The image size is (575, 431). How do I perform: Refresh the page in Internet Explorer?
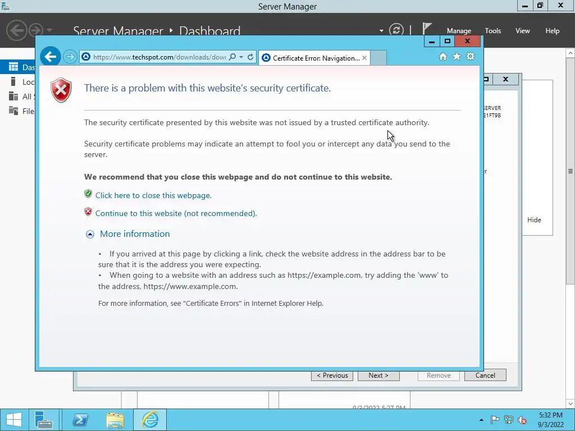click(250, 57)
